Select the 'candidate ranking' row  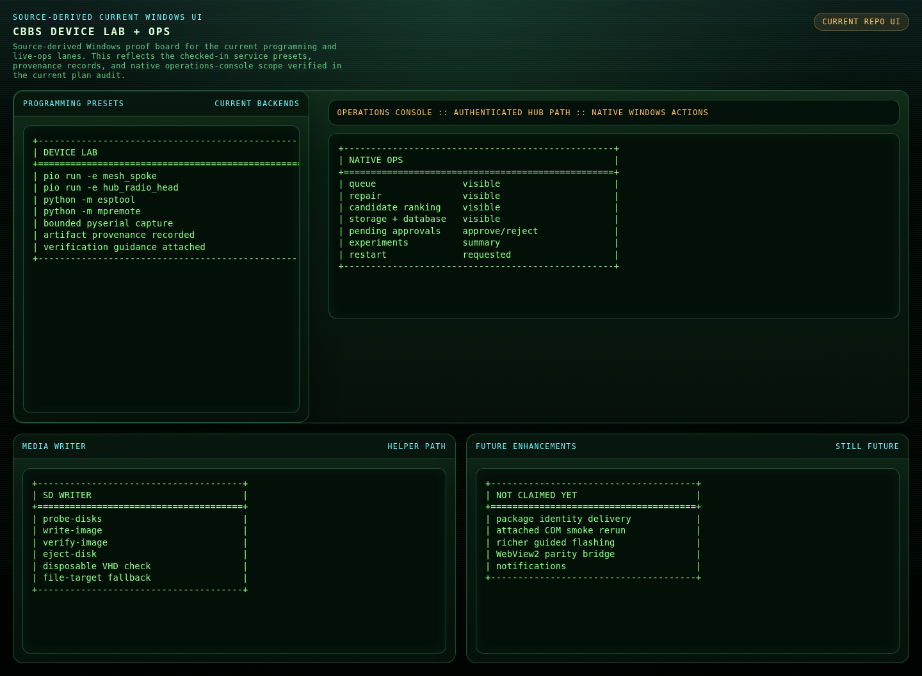[479, 207]
